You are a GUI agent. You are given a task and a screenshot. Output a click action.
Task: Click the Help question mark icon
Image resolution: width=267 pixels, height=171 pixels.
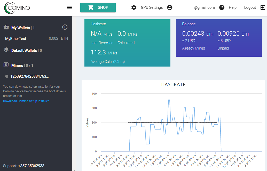tap(222, 7)
